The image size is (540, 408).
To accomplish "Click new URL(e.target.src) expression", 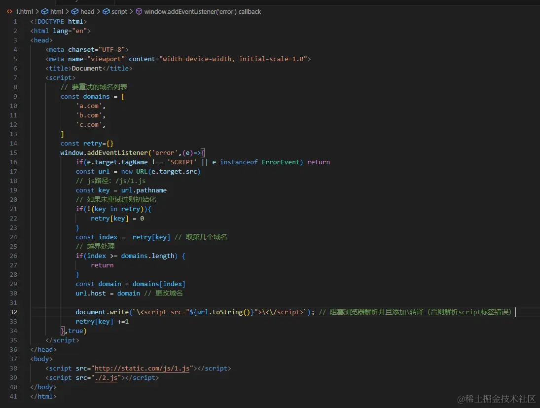I will pos(160,172).
